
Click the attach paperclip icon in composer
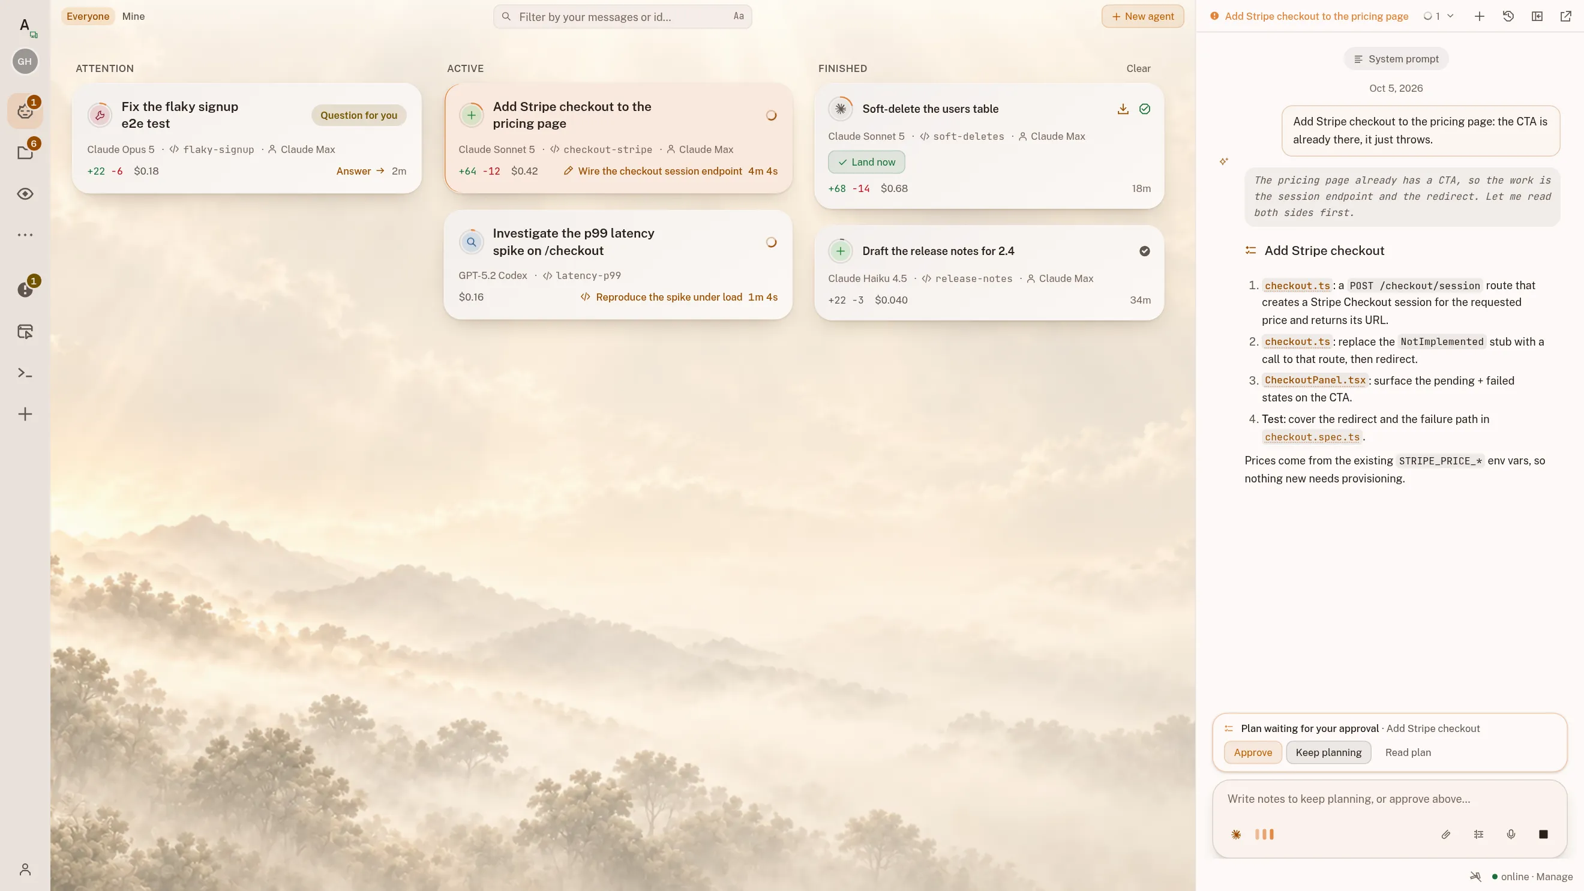pos(1445,835)
